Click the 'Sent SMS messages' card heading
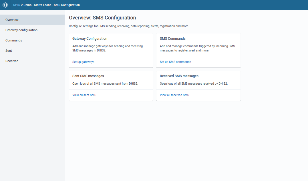This screenshot has height=181, width=308. (88, 76)
